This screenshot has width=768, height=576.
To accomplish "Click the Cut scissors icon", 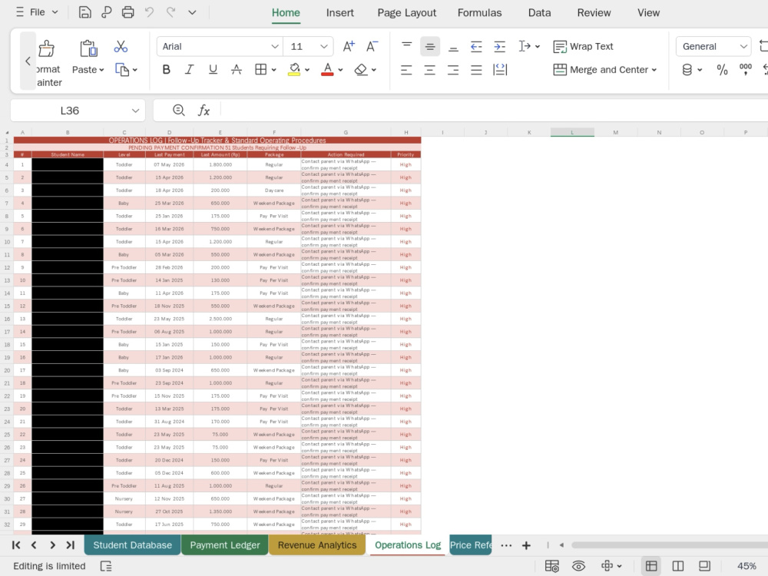I will [121, 47].
